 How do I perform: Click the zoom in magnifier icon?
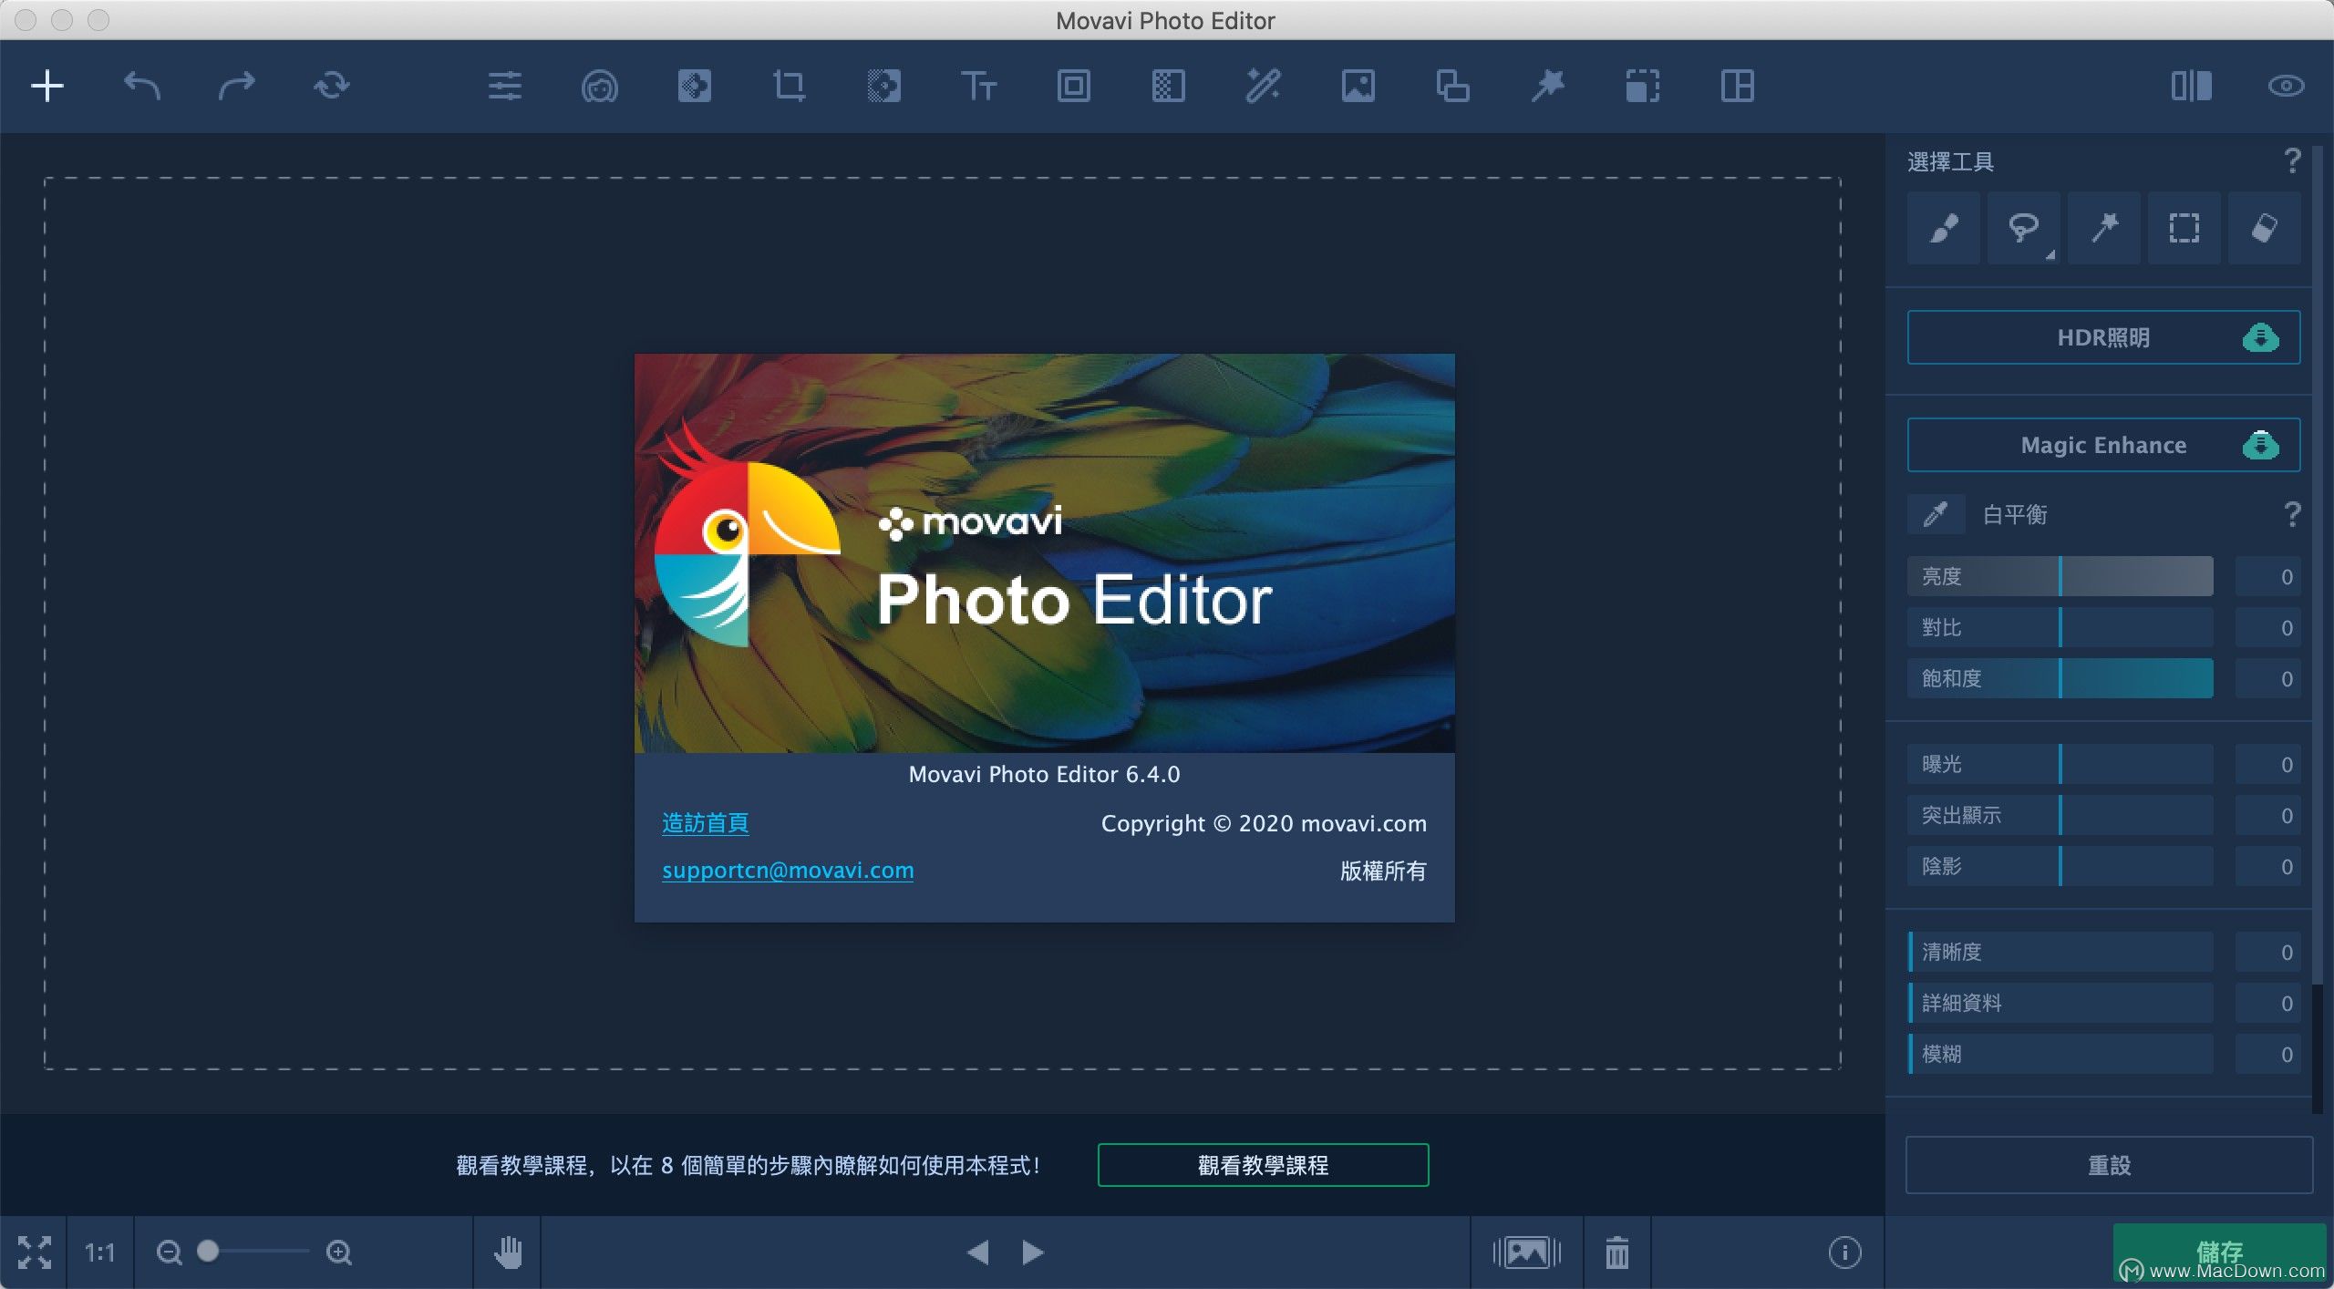[x=339, y=1253]
